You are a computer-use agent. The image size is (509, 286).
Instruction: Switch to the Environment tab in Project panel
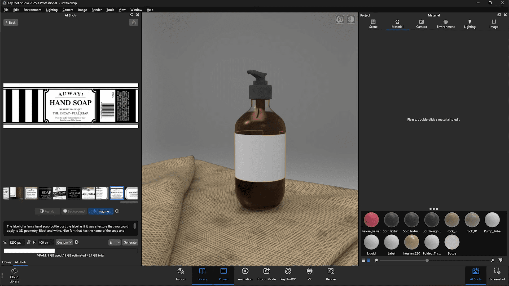[445, 23]
